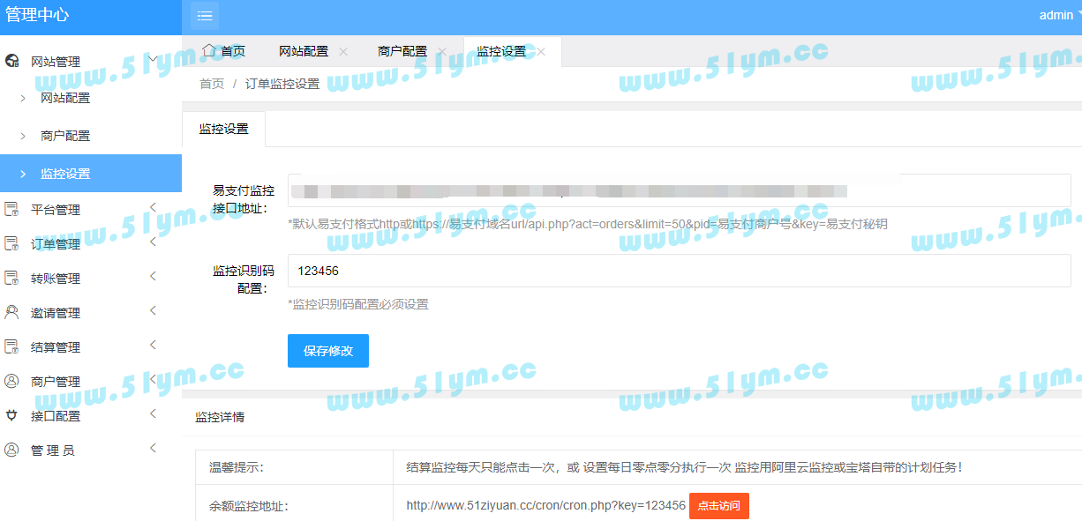The image size is (1082, 521).
Task: Open 网站配置 in the sidebar
Action: 91,98
